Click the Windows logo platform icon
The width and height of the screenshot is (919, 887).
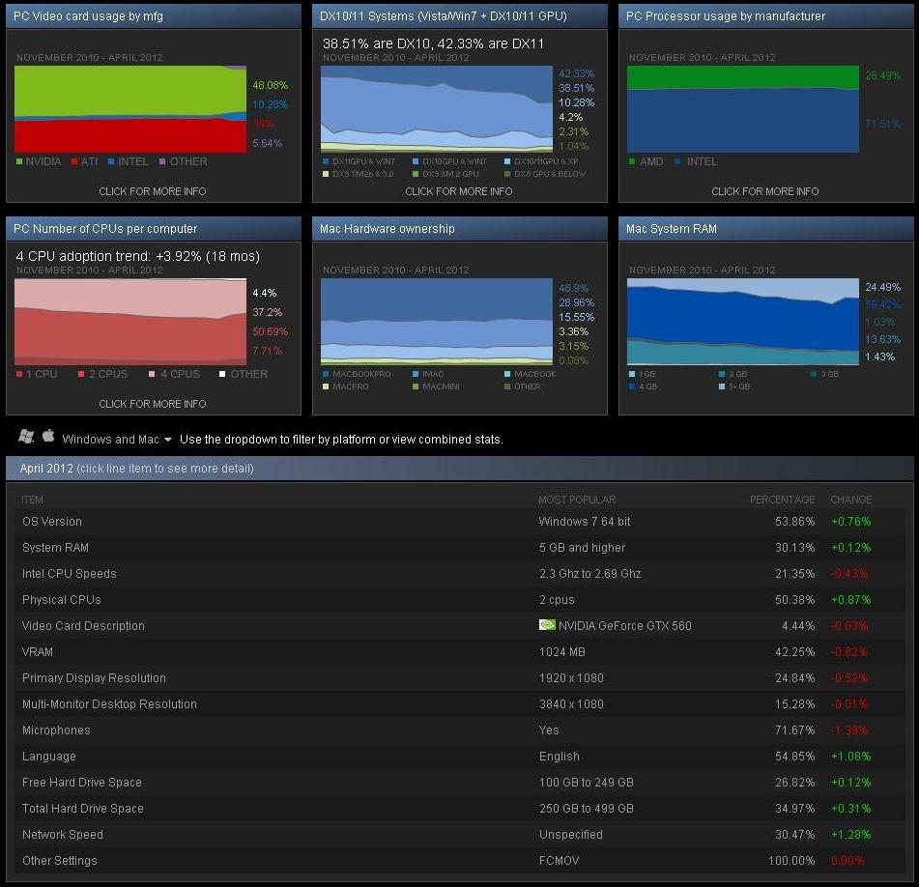(x=26, y=437)
